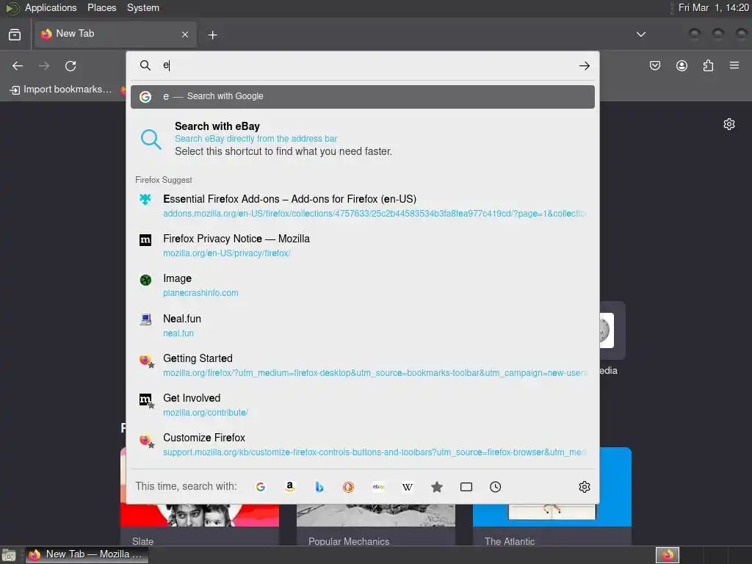Screen dimensions: 752x564
Task: Click the Neal.fun computer favicon
Action: [x=145, y=319]
